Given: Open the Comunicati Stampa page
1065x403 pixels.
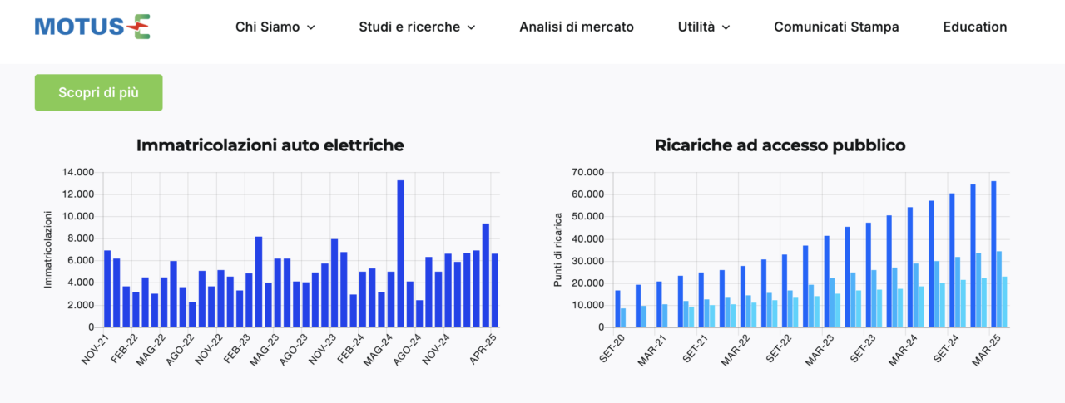Looking at the screenshot, I should (x=836, y=27).
